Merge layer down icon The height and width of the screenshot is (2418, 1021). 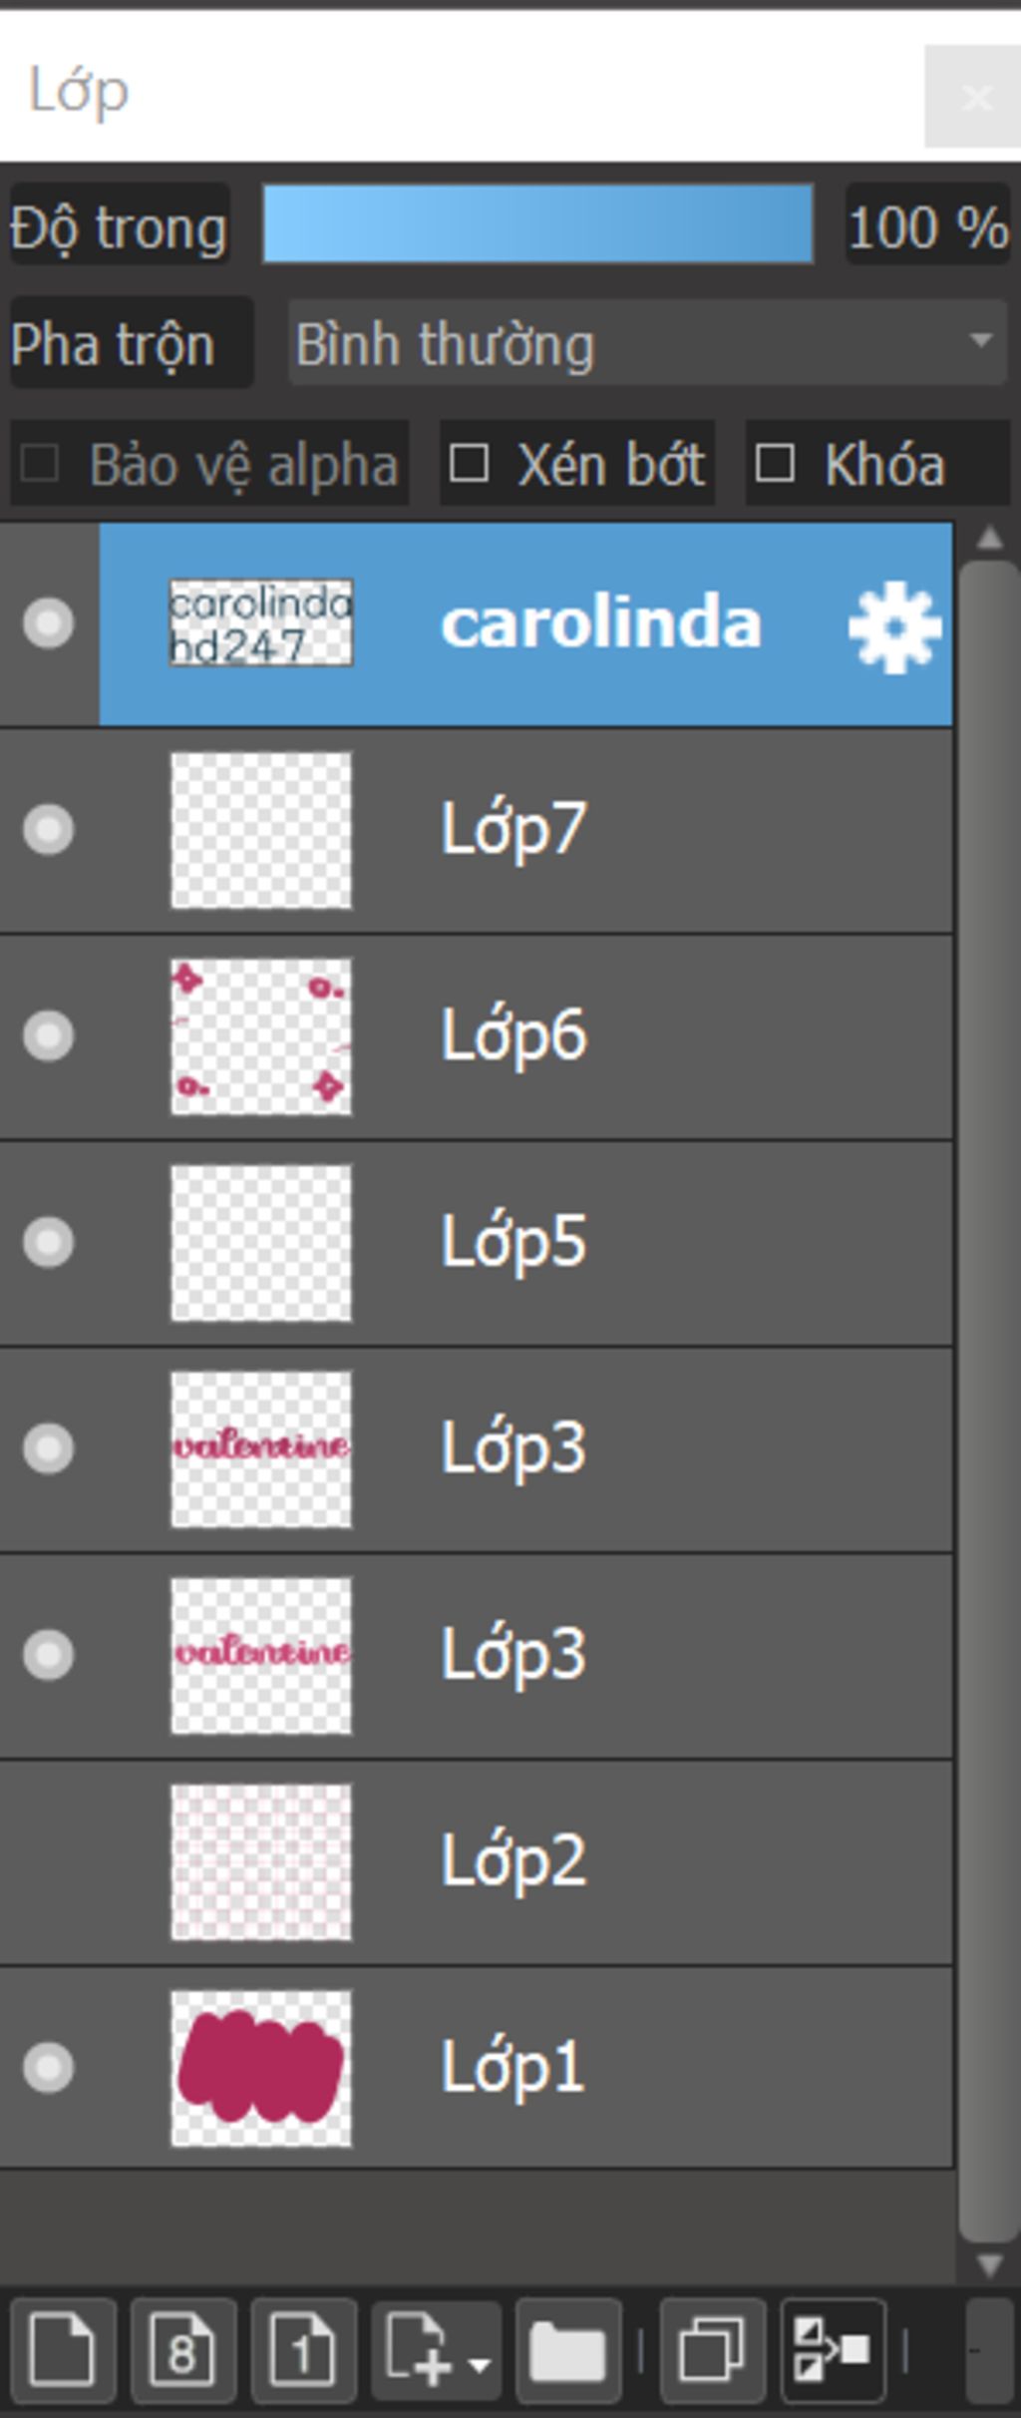(x=833, y=2350)
